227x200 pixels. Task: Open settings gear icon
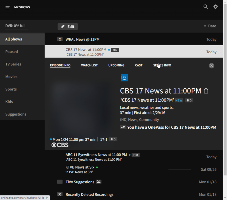point(215,7)
